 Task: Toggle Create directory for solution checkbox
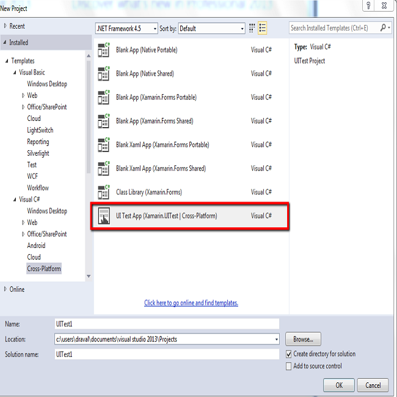288,354
